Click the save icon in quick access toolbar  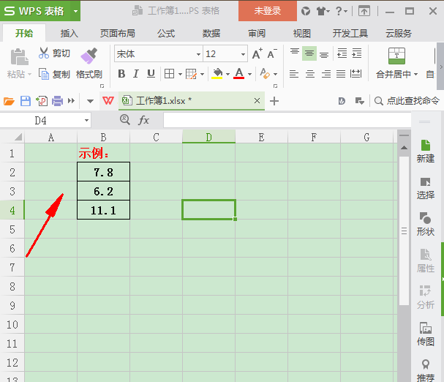[x=25, y=101]
